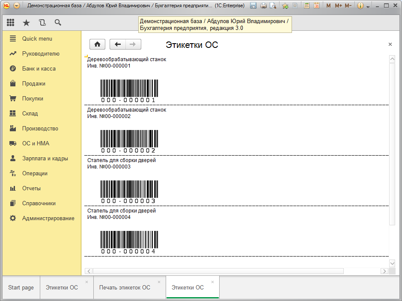
Task: Select barcode 000-000002
Action: [129, 142]
